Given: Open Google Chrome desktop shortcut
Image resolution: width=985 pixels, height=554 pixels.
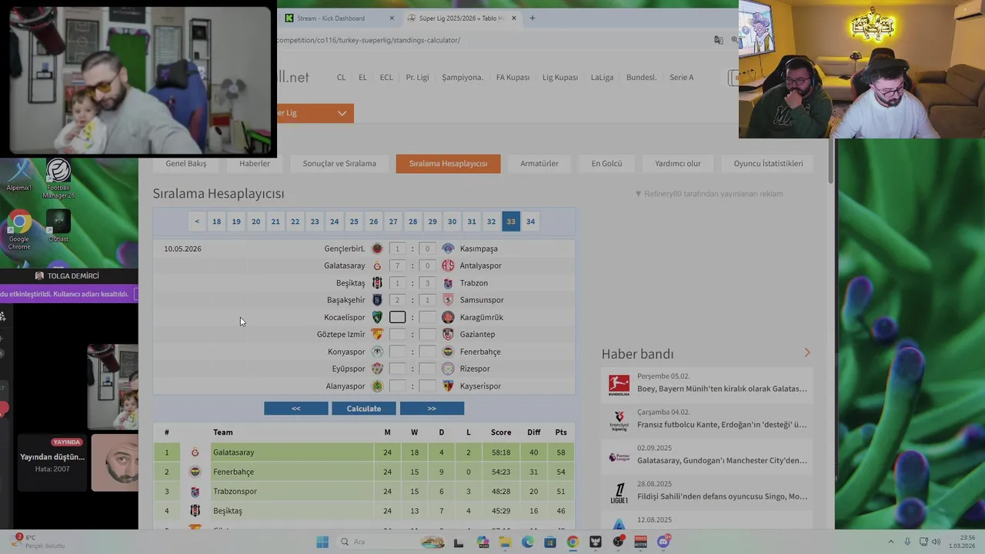Looking at the screenshot, I should click(x=19, y=229).
